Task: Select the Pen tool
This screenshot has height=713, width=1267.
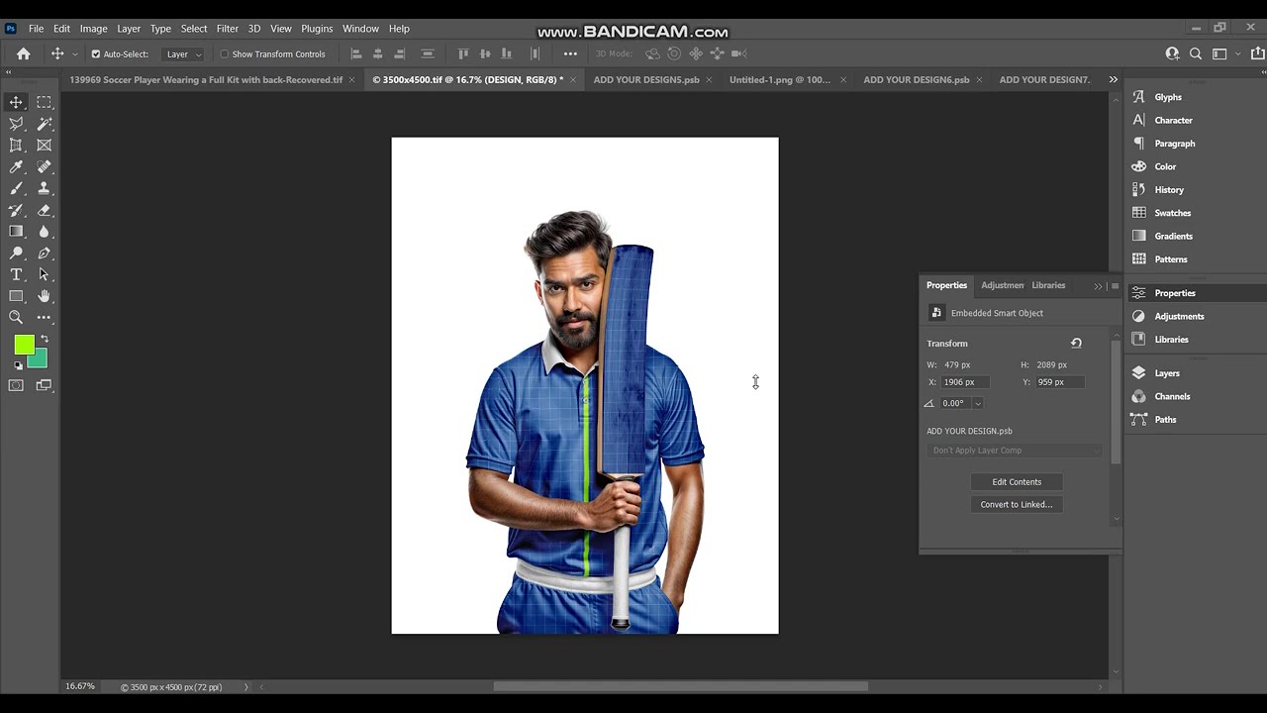Action: click(x=45, y=254)
